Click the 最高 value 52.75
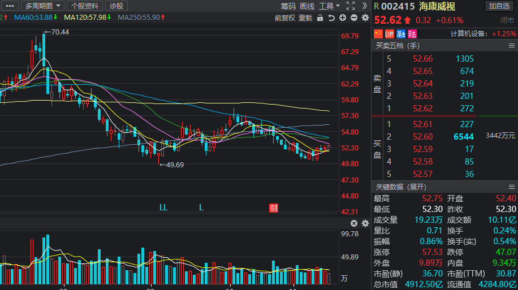 pyautogui.click(x=432, y=198)
